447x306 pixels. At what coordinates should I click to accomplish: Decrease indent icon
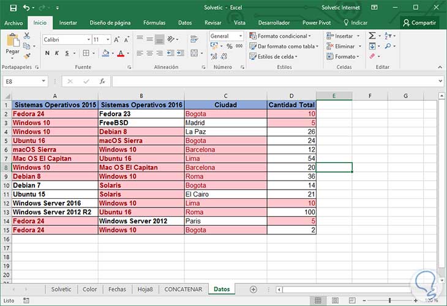pos(170,53)
